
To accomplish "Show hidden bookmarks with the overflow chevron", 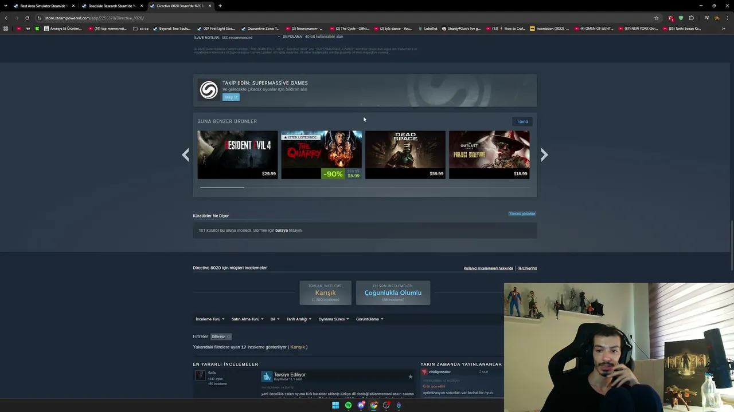I will (724, 29).
